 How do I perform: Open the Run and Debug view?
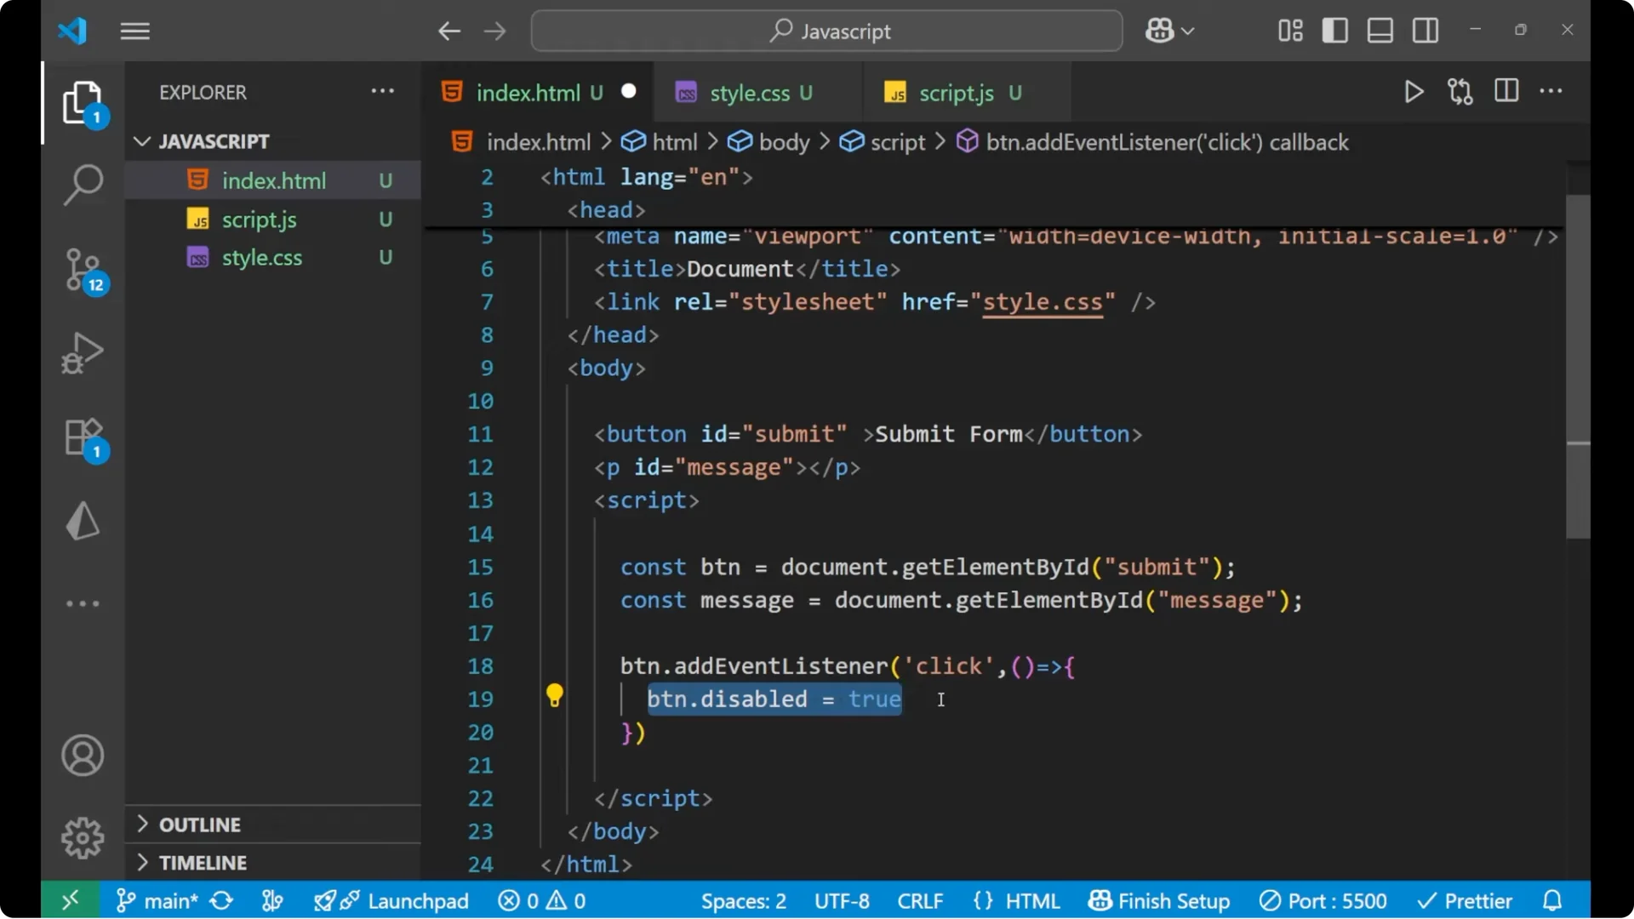83,353
